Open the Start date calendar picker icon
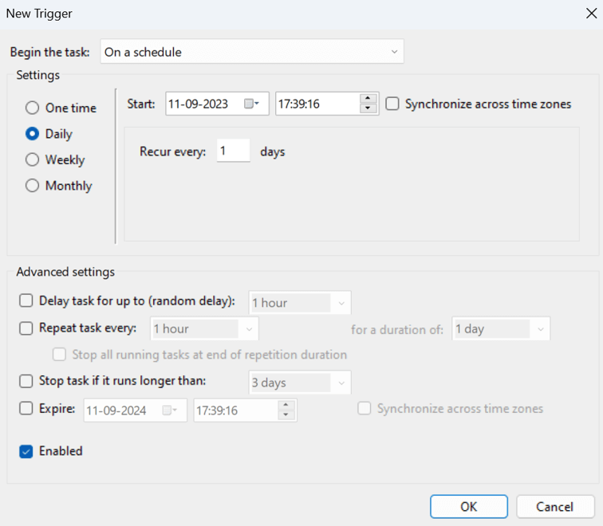Viewport: 603px width, 526px height. (251, 104)
